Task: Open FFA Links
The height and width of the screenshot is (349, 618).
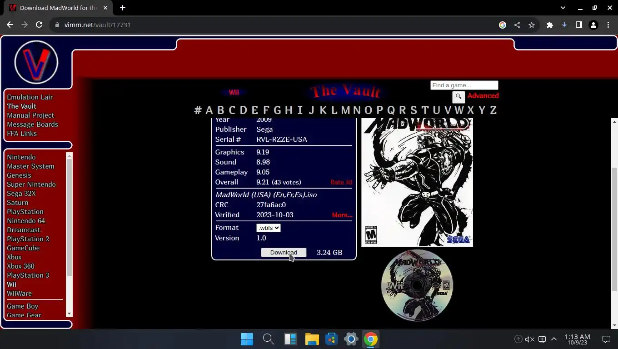Action: coord(22,134)
